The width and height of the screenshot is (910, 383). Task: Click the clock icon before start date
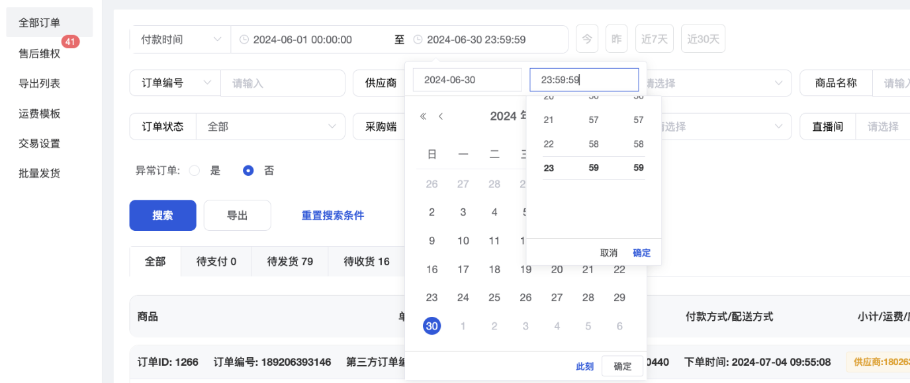(244, 40)
